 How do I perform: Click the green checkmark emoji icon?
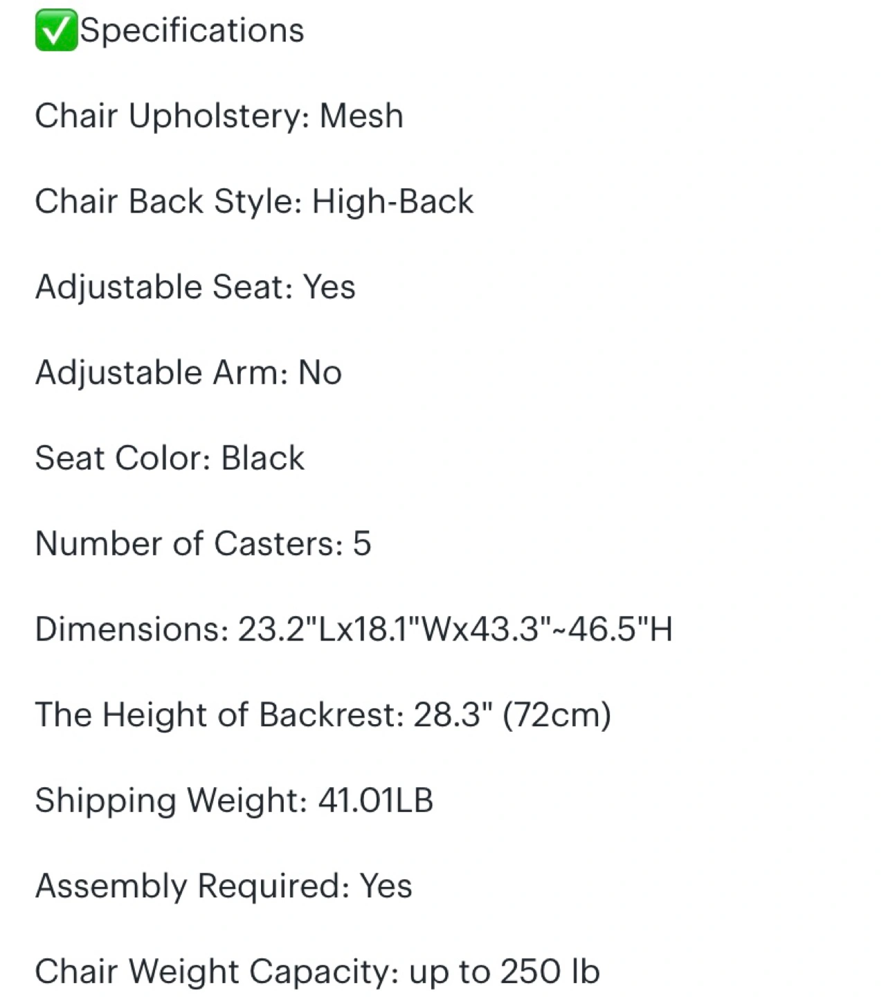point(56,31)
